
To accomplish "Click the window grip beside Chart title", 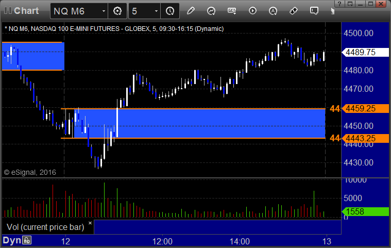I will (8, 11).
